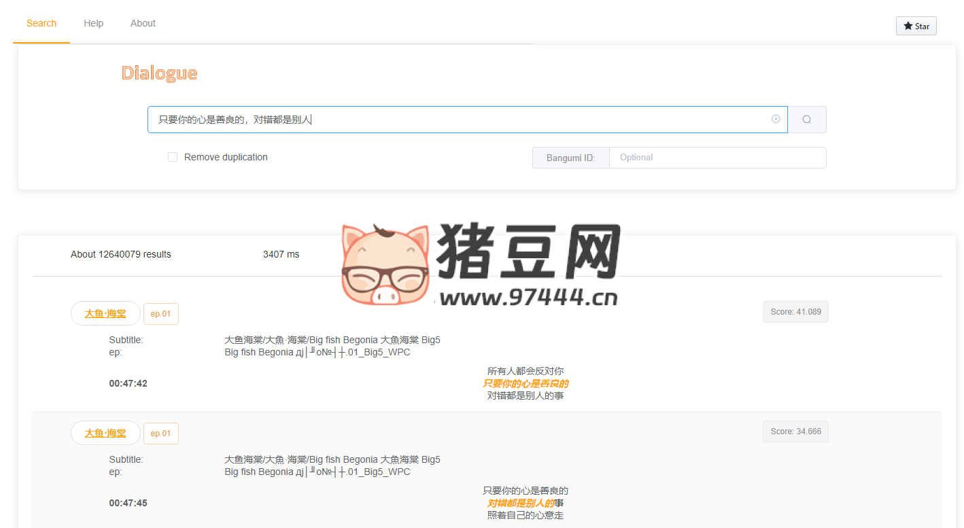The image size is (964, 528).
Task: Switch to the Help tab
Action: 94,23
